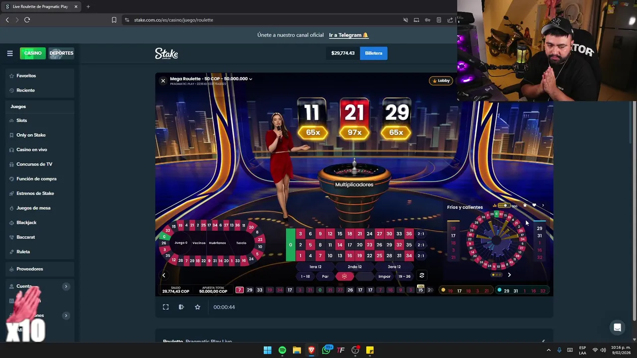Click next arrow under the hot-cold wheel
The height and width of the screenshot is (358, 637).
click(x=509, y=275)
